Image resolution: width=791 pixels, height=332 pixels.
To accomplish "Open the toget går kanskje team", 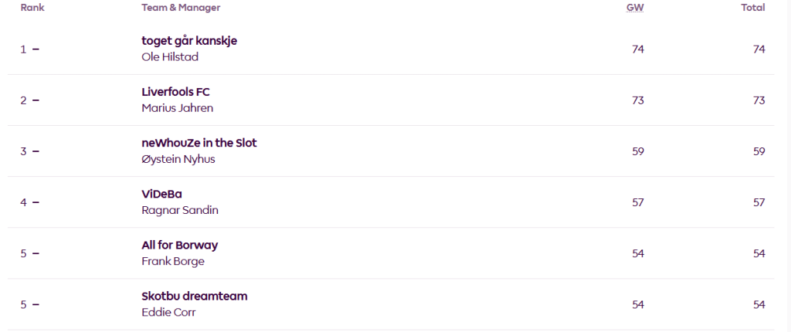I will tap(189, 41).
